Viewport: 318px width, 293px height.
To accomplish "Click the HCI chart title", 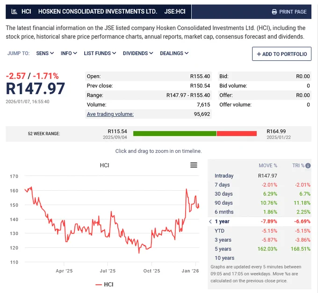I will (x=104, y=165).
